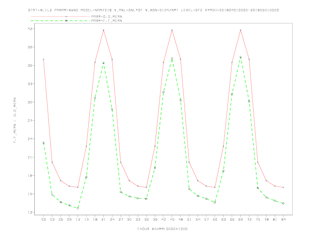Click the red solid line sample in legend

coord(60,16)
